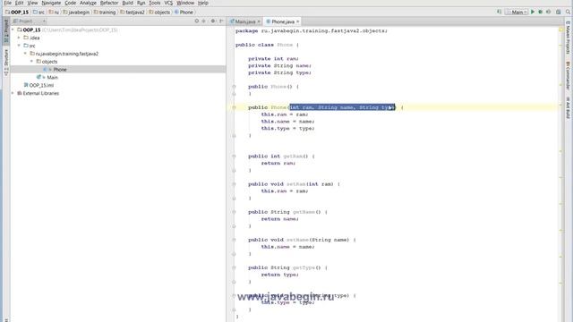This screenshot has height=322, width=573.
Task: Fold the getName method
Action: click(x=234, y=212)
